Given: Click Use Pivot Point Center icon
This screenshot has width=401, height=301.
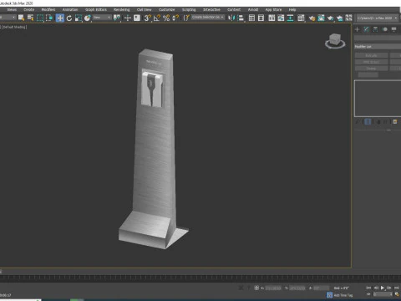Looking at the screenshot, I should coord(117,18).
